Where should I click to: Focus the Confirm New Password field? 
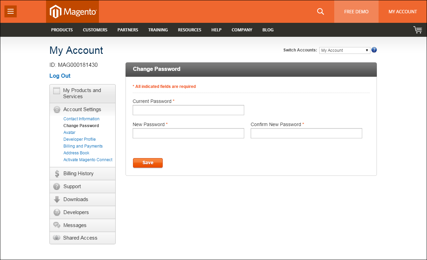[306, 133]
